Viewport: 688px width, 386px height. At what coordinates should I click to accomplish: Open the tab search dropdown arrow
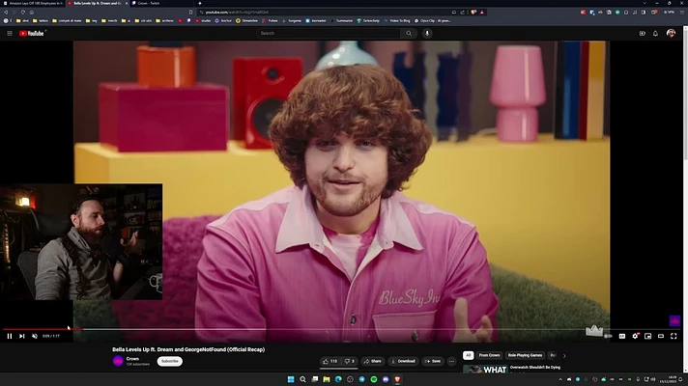645,3
